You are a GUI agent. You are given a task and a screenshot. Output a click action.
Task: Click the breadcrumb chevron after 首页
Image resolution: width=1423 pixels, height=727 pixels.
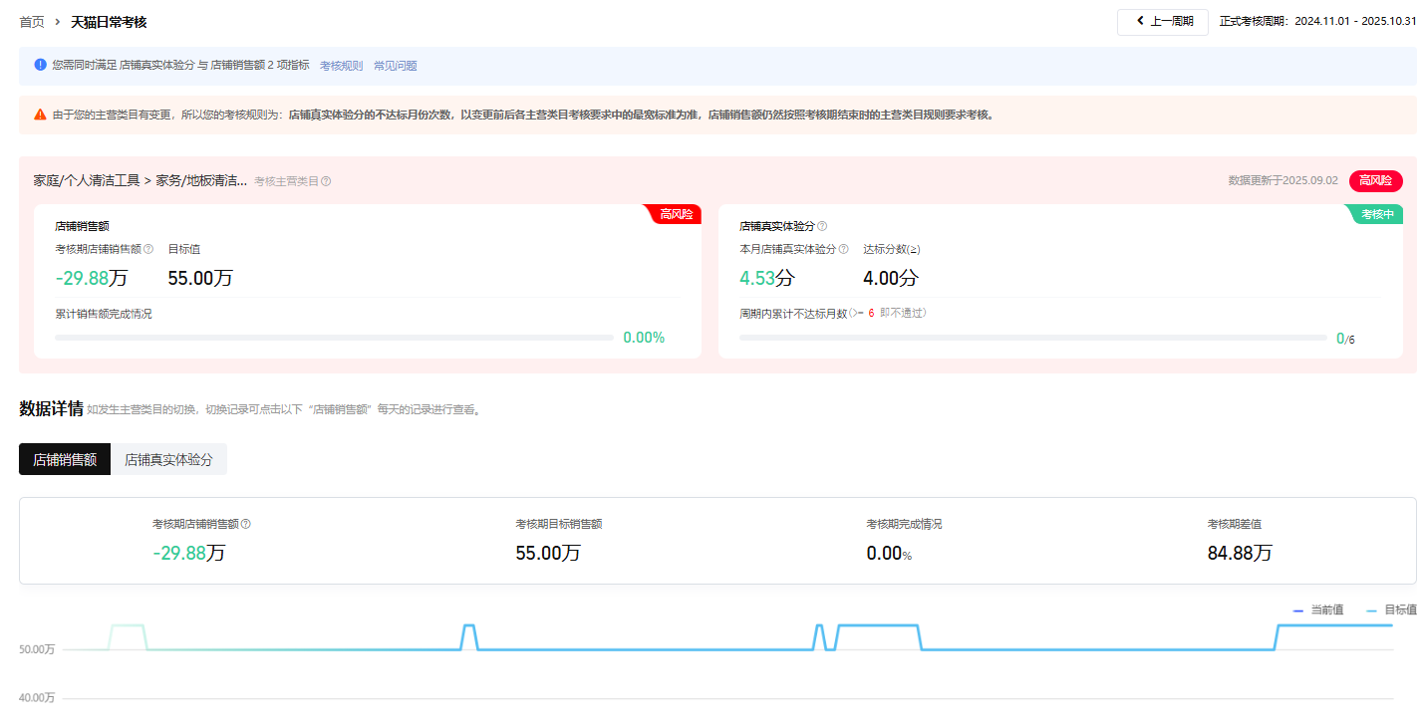point(58,22)
